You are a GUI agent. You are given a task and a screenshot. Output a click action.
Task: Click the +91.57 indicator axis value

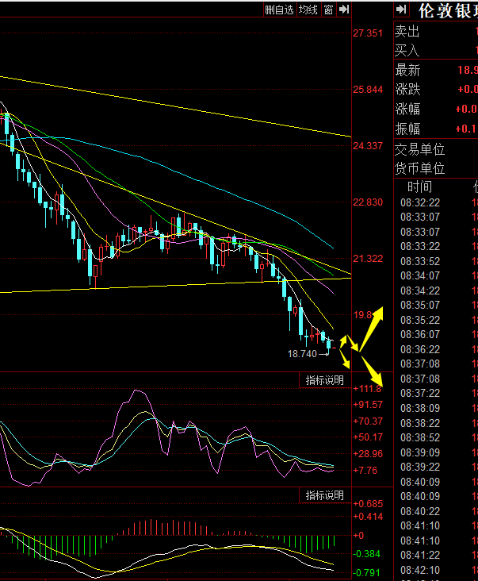tap(368, 405)
